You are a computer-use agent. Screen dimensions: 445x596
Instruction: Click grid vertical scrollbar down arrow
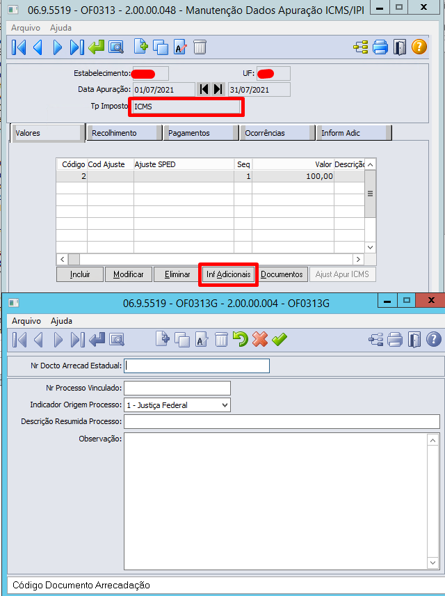pos(370,247)
